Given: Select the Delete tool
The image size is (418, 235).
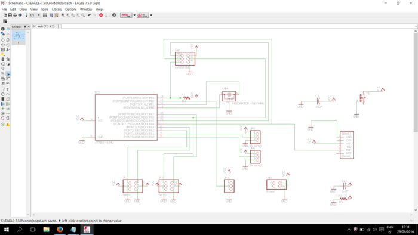Looking at the screenshot, I should (x=2, y=59).
